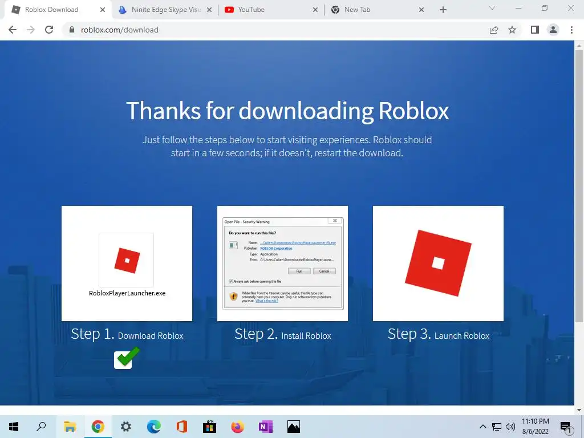Click the Thanks for downloading Roblox heading
The height and width of the screenshot is (438, 584).
[x=287, y=111]
